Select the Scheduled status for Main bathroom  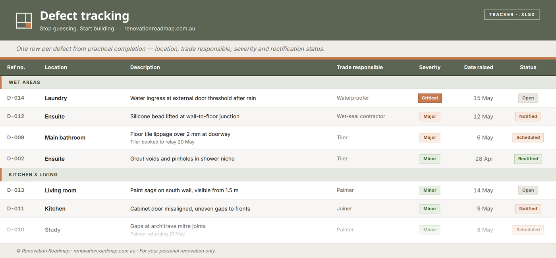click(x=528, y=137)
